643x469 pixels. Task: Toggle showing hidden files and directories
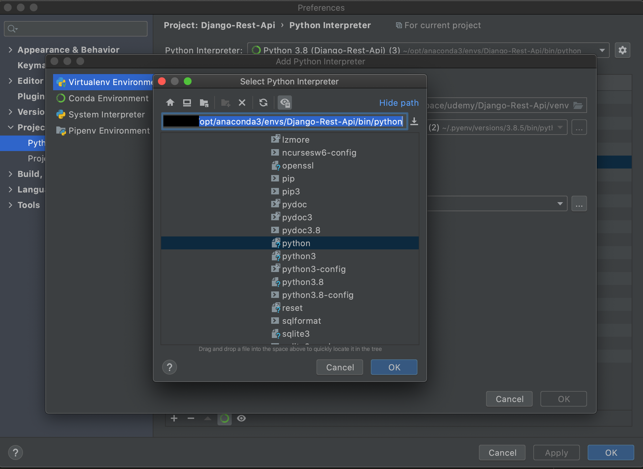tap(284, 103)
